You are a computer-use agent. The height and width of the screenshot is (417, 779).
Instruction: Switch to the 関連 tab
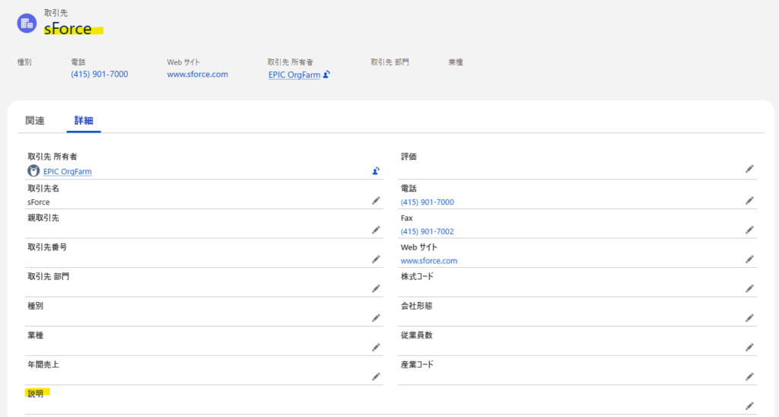(x=35, y=121)
